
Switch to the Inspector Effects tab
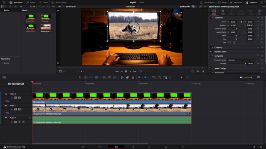click(x=232, y=12)
